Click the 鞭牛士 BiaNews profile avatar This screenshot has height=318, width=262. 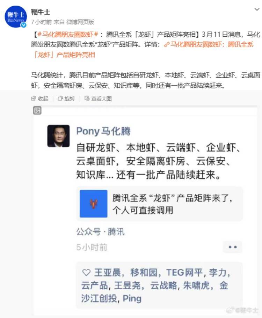(x=16, y=17)
